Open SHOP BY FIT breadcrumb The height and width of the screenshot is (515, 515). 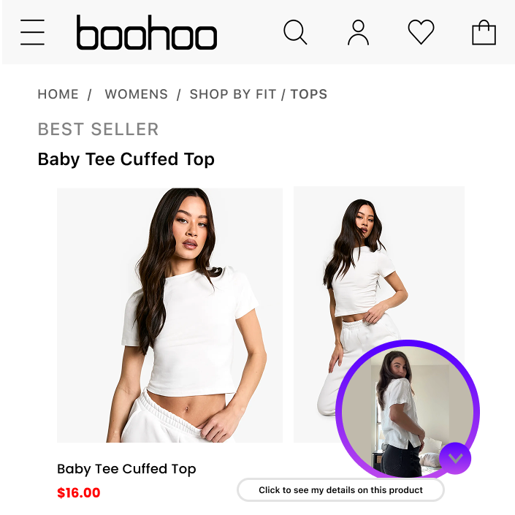point(233,94)
